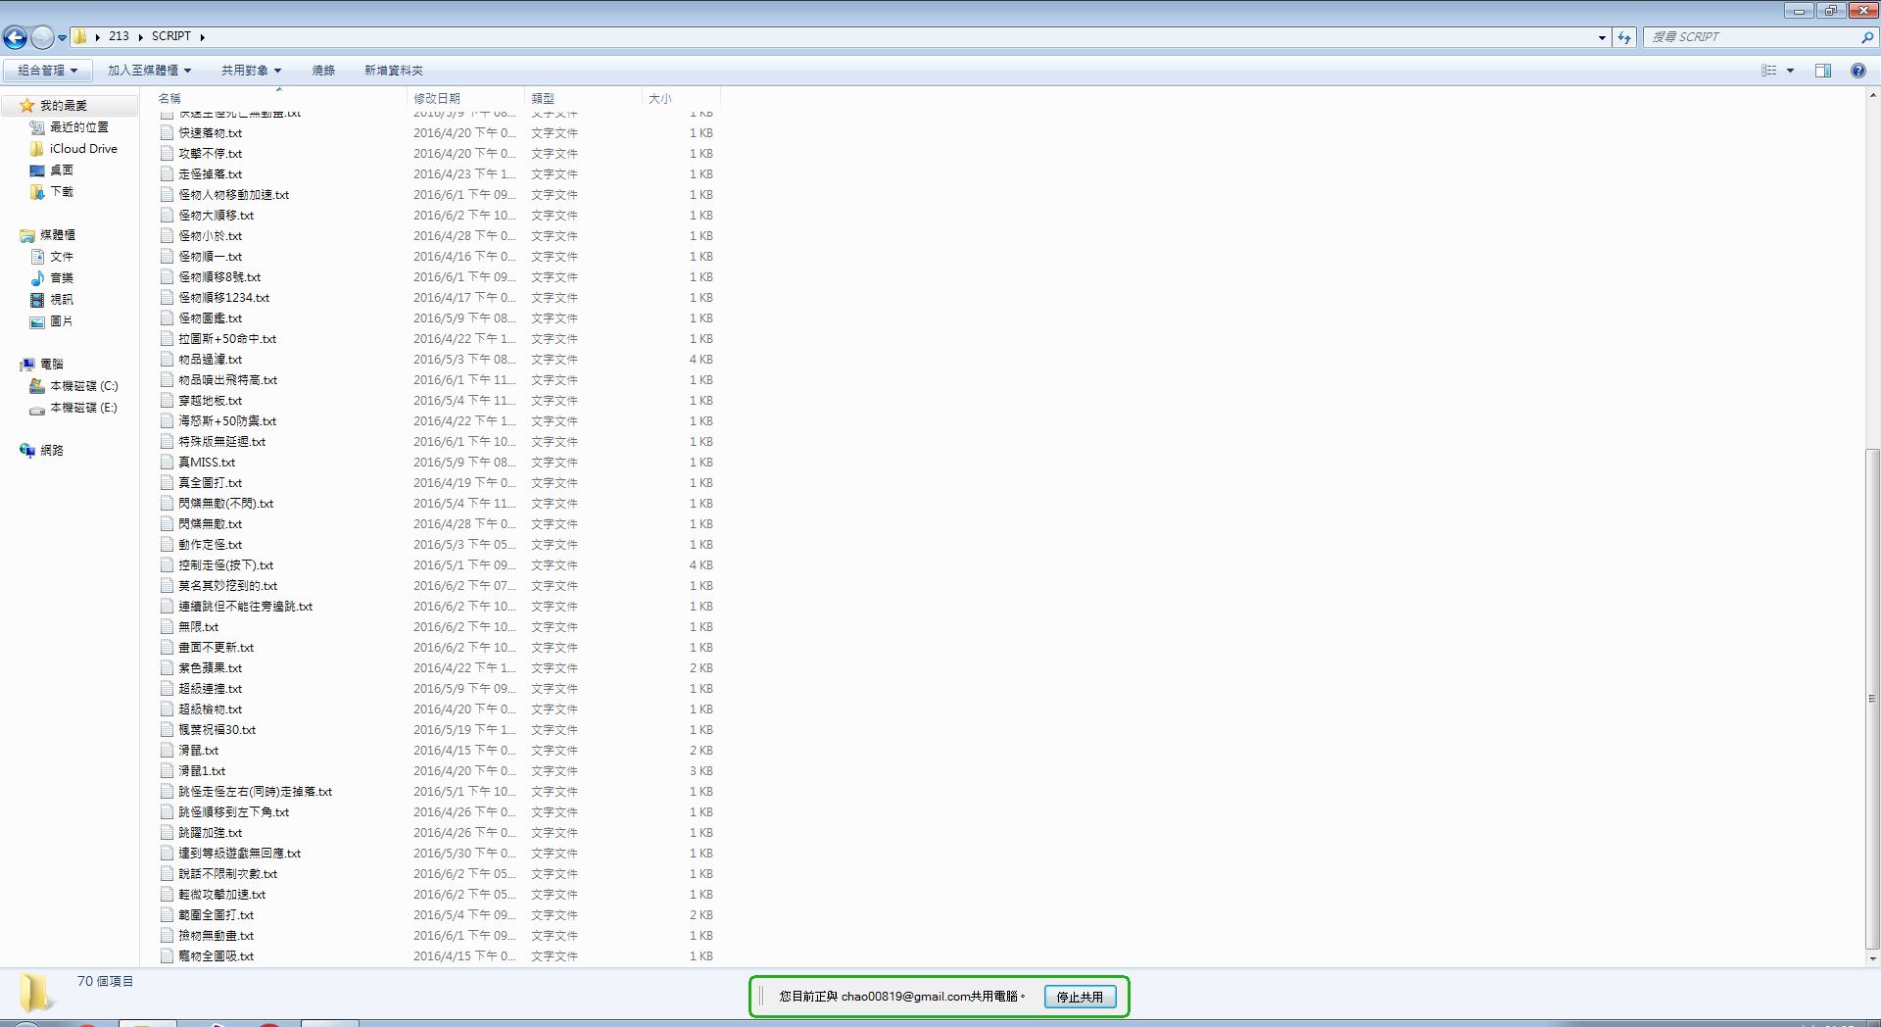The image size is (1881, 1027).
Task: Click scrollbar down arrow
Action: point(1872,958)
